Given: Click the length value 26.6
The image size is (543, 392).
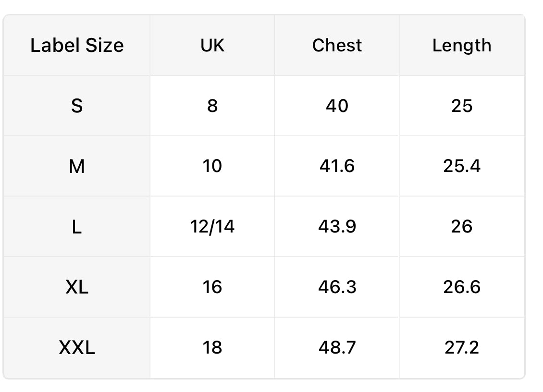Looking at the screenshot, I should click(462, 287).
